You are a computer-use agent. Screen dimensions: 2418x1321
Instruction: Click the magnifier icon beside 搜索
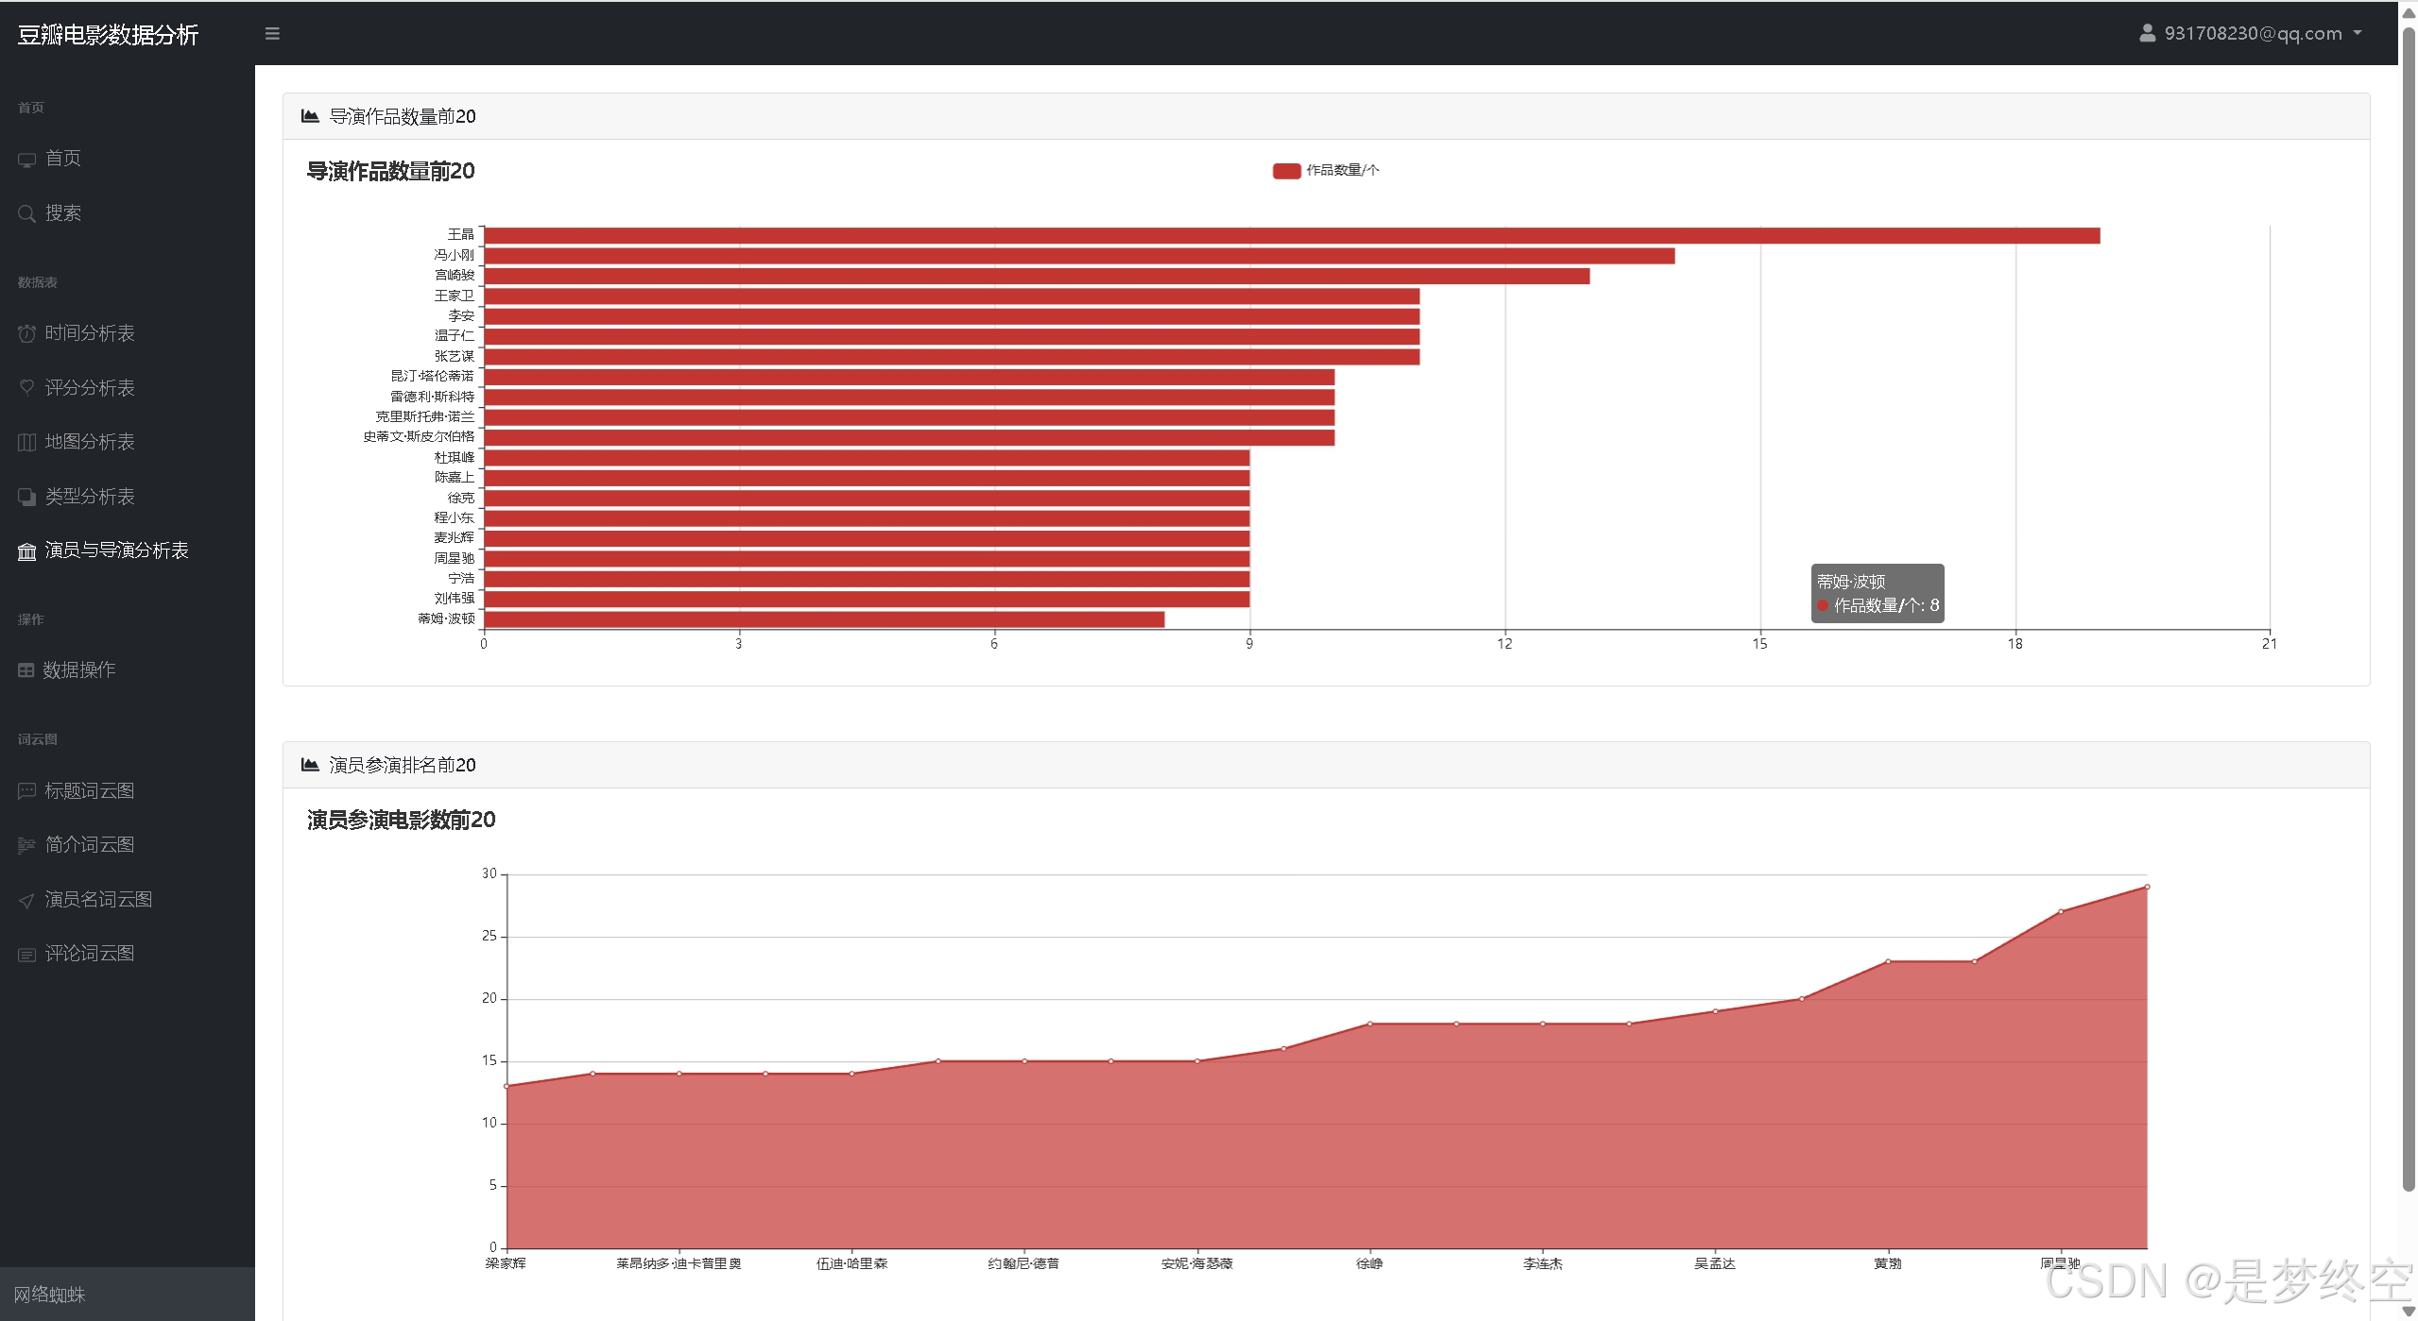pos(26,214)
